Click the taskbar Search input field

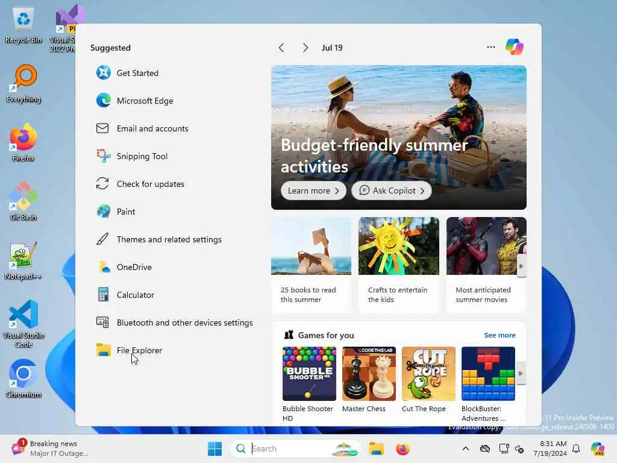295,449
